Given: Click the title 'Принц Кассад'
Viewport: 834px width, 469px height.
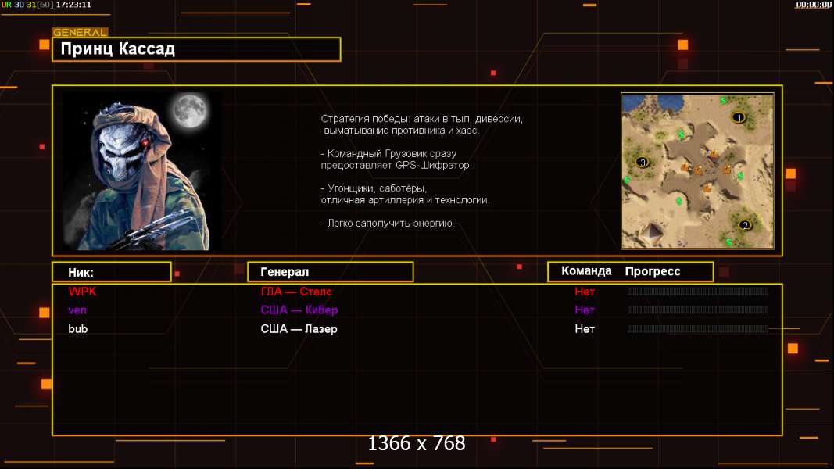Looking at the screenshot, I should (x=117, y=49).
